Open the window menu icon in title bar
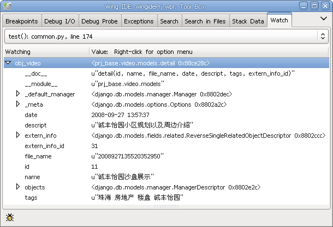 pyautogui.click(x=7, y=7)
